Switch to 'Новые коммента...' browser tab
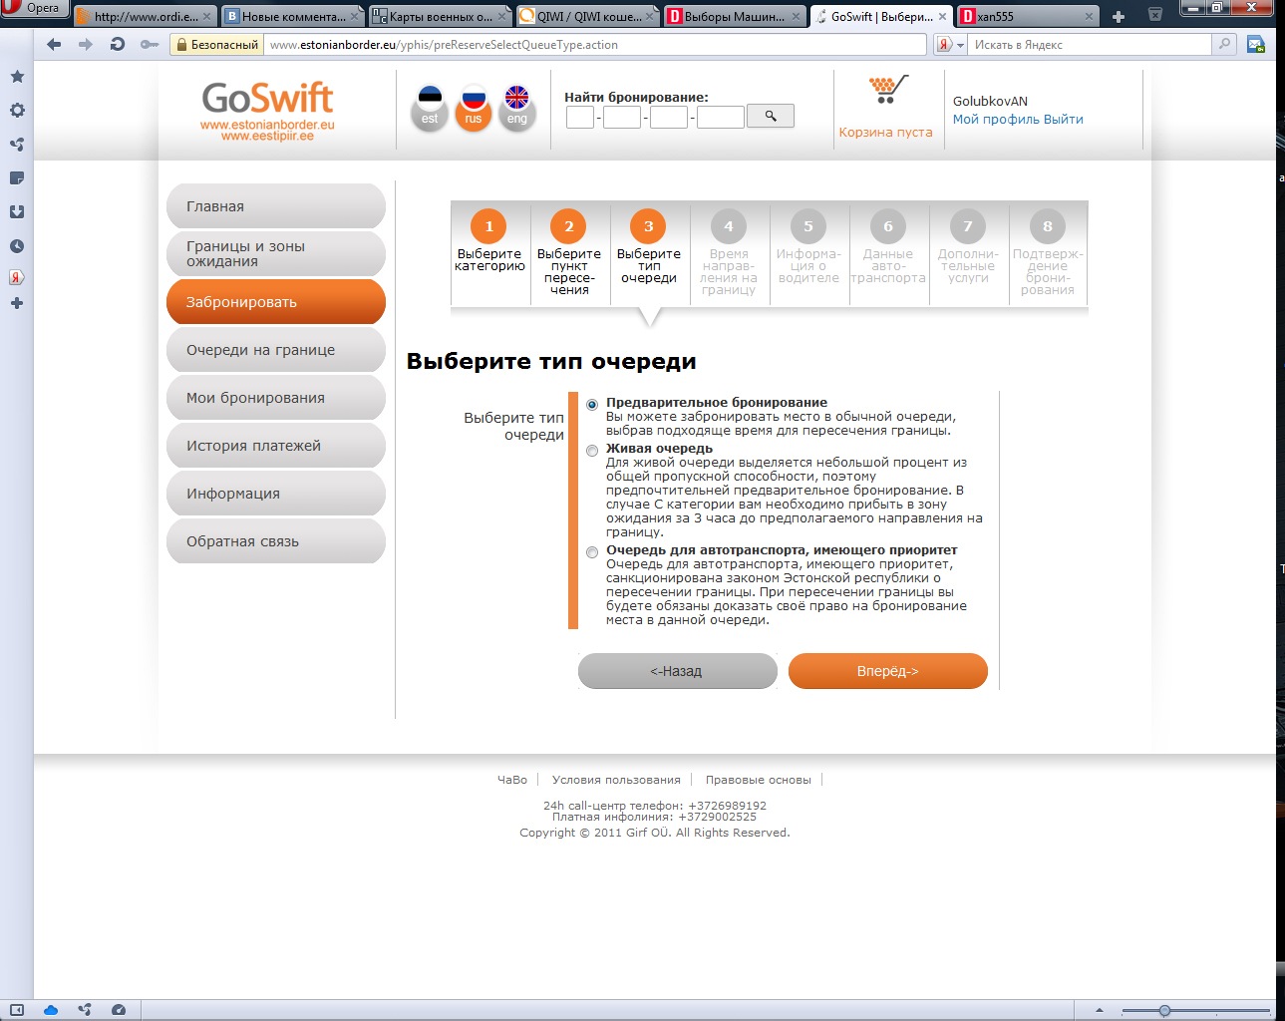This screenshot has width=1285, height=1021. pyautogui.click(x=292, y=17)
